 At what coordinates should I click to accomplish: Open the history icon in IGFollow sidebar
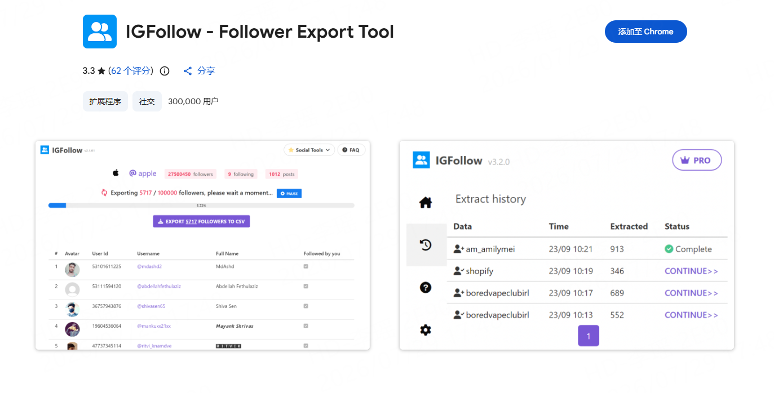pos(426,244)
